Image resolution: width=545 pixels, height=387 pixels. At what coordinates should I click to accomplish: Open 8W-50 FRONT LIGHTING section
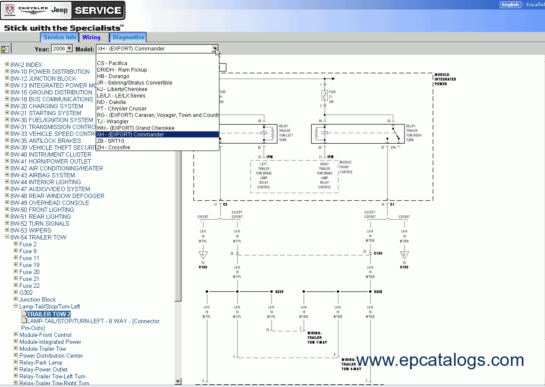pos(41,210)
